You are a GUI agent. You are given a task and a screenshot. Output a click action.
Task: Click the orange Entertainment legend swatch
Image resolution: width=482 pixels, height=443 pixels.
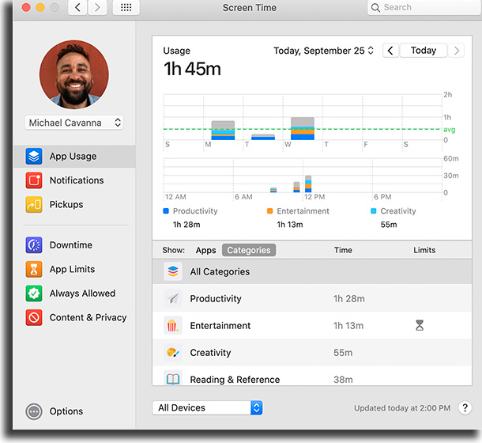click(269, 211)
